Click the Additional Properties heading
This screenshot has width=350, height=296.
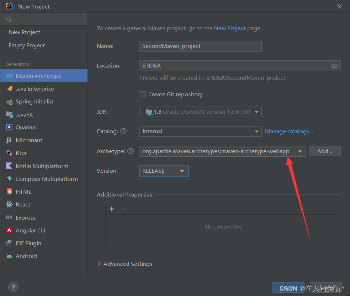coord(124,194)
